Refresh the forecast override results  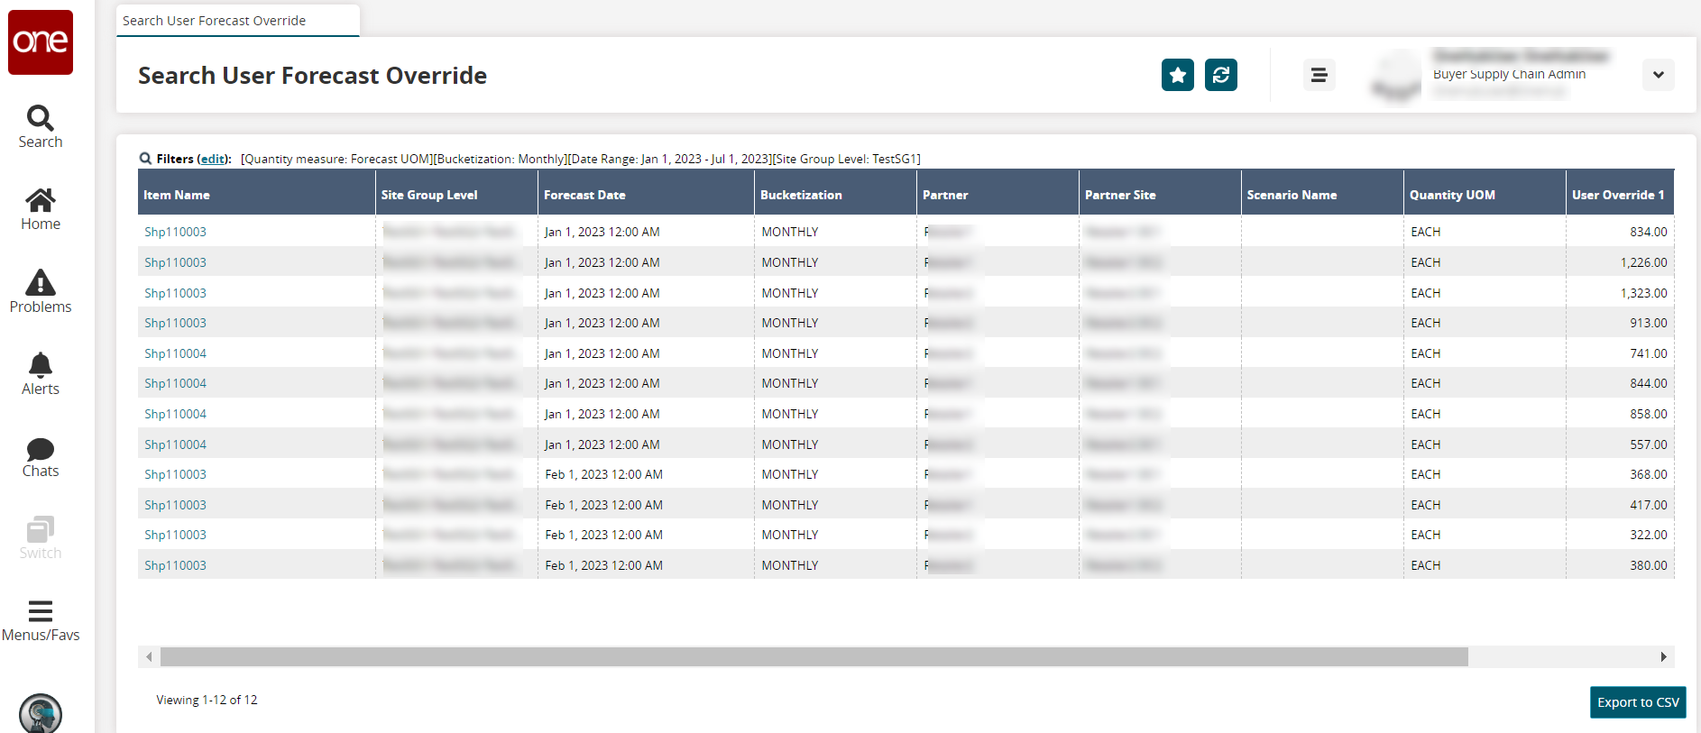1220,75
